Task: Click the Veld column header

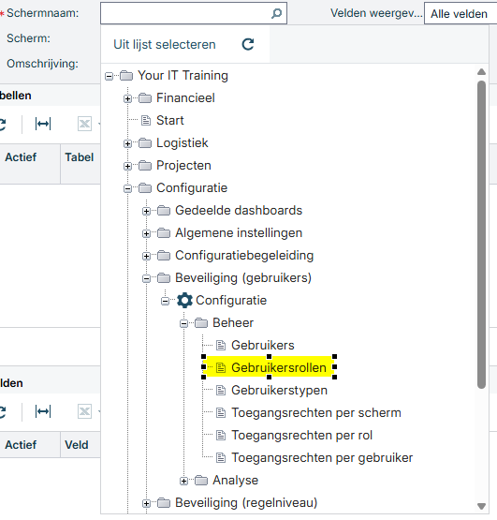Action: click(x=77, y=445)
